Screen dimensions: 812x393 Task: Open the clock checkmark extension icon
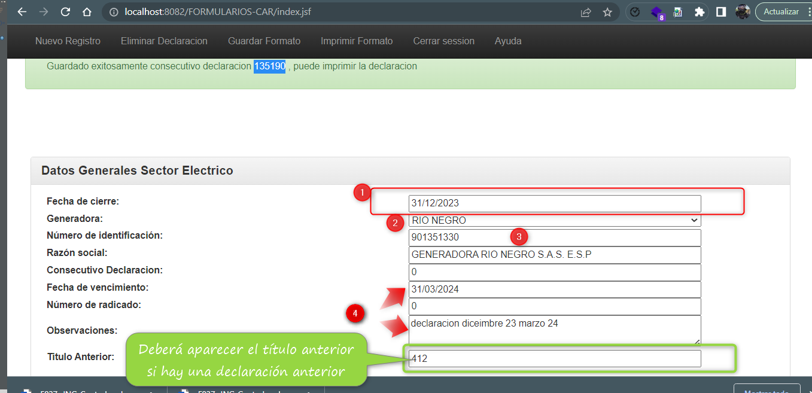(x=635, y=12)
